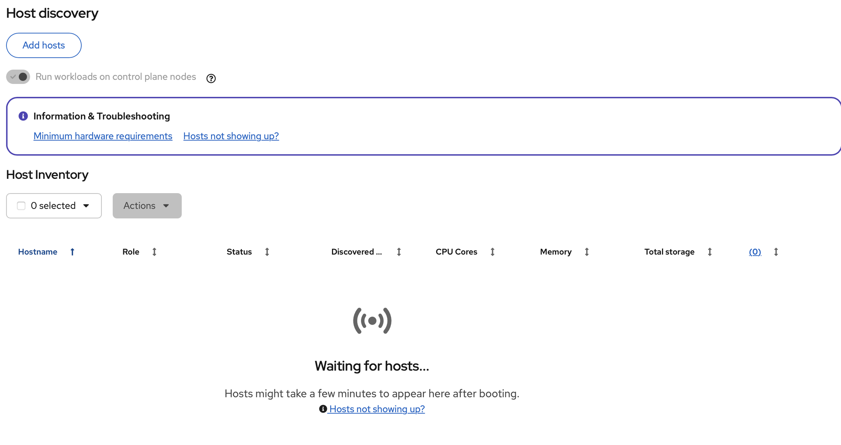Click the Add hosts button
841x445 pixels.
(x=44, y=45)
